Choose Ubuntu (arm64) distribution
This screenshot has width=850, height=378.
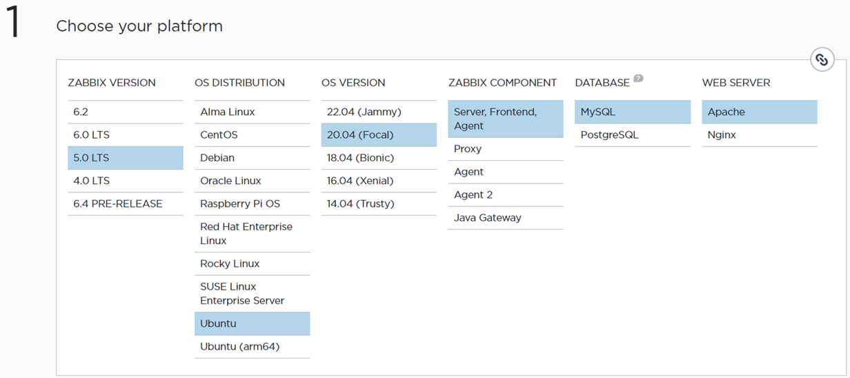253,346
